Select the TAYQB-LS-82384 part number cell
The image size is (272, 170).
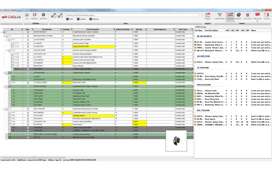(x=48, y=83)
